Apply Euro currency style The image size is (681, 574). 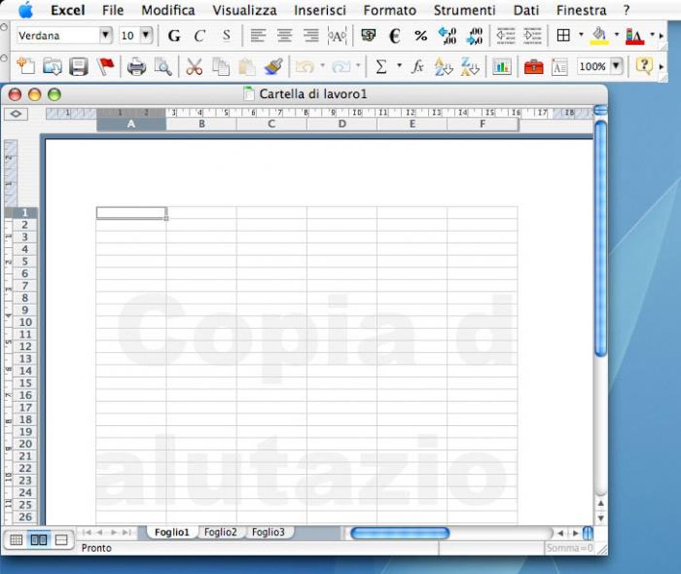click(395, 35)
